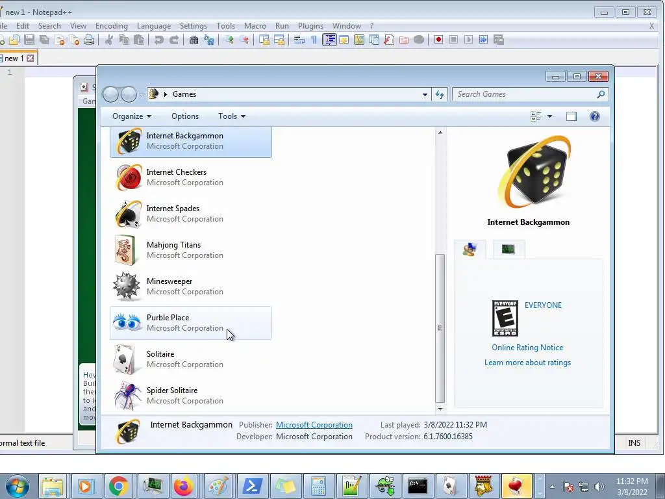Toggle the preview pane icon
This screenshot has height=499, width=665.
tap(571, 116)
